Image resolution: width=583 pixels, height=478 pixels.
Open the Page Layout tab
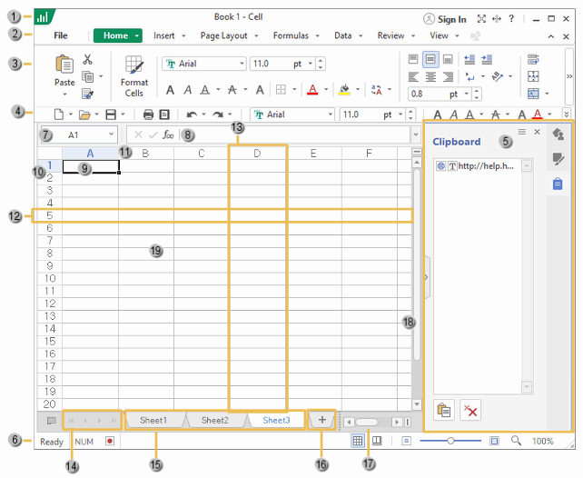223,35
